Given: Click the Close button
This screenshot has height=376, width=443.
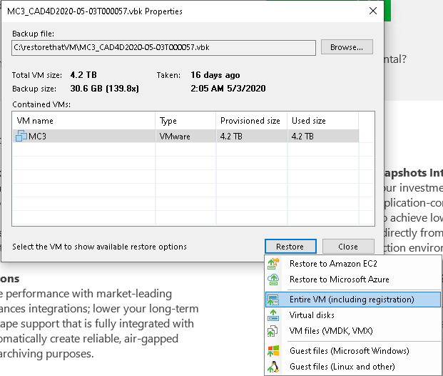Looking at the screenshot, I should (x=348, y=247).
